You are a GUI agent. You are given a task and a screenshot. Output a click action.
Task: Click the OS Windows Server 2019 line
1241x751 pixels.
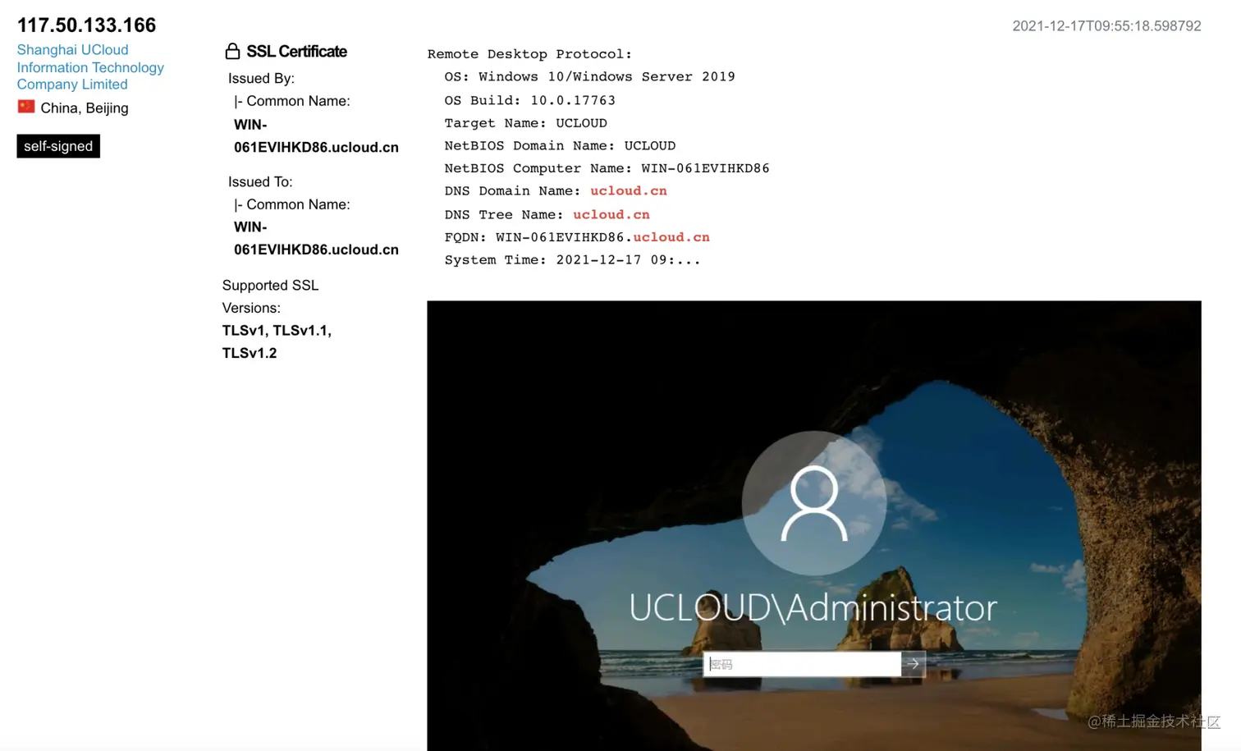pos(589,77)
